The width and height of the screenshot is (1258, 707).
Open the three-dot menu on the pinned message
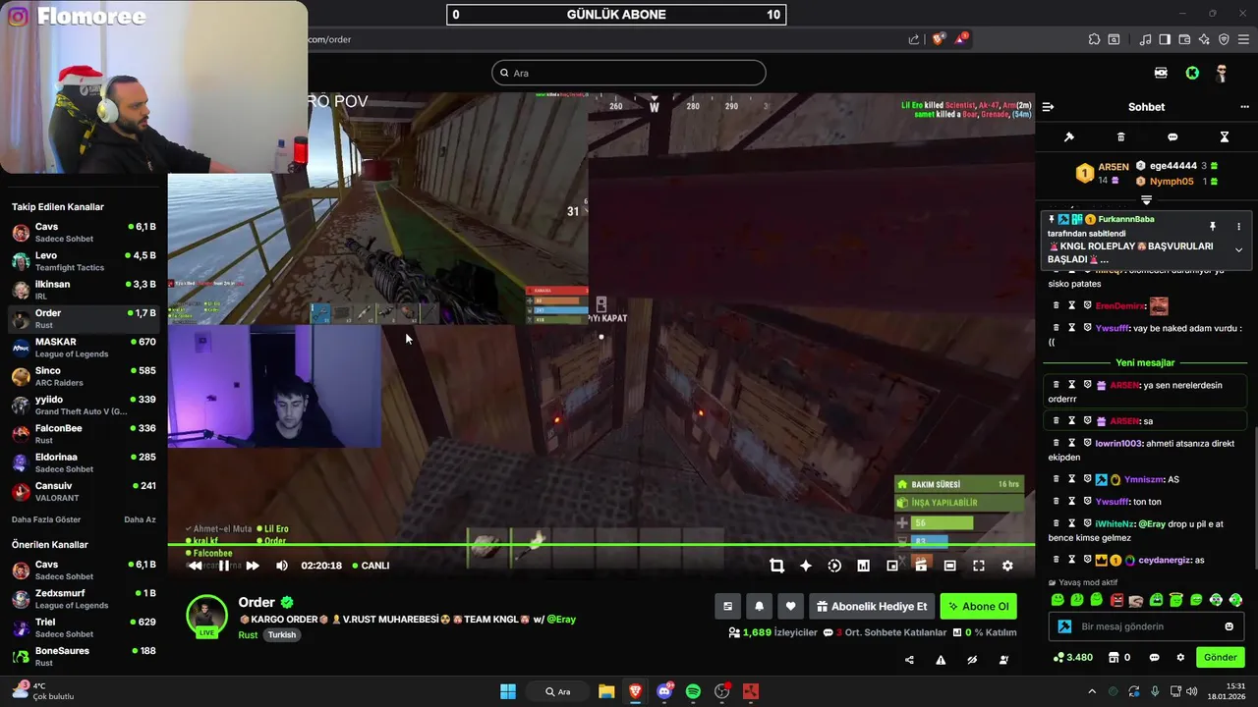coord(1238,227)
